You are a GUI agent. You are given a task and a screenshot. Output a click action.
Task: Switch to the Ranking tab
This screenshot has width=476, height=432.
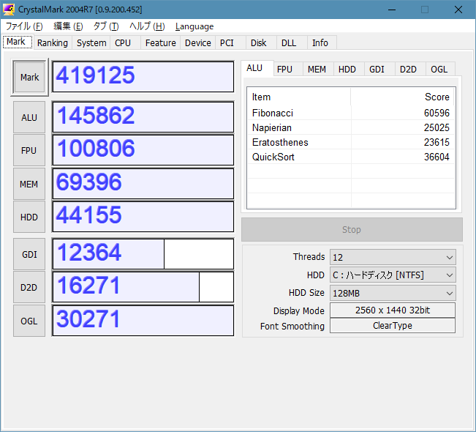[53, 43]
